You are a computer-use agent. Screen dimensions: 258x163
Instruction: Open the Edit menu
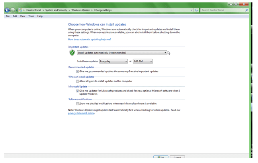point(15,16)
